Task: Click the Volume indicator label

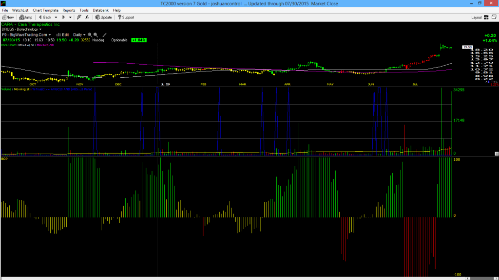Action: pyautogui.click(x=6, y=89)
